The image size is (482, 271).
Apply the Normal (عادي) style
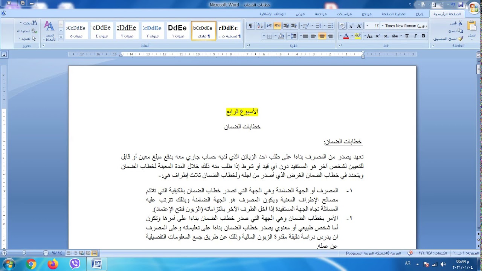203,30
